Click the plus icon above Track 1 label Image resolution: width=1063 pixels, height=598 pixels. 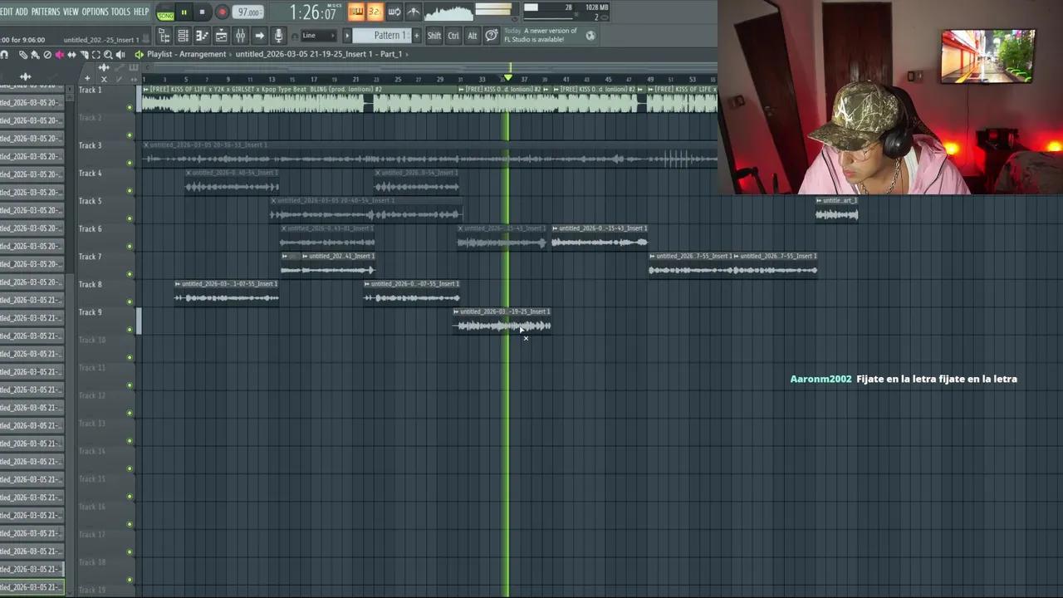tap(87, 78)
